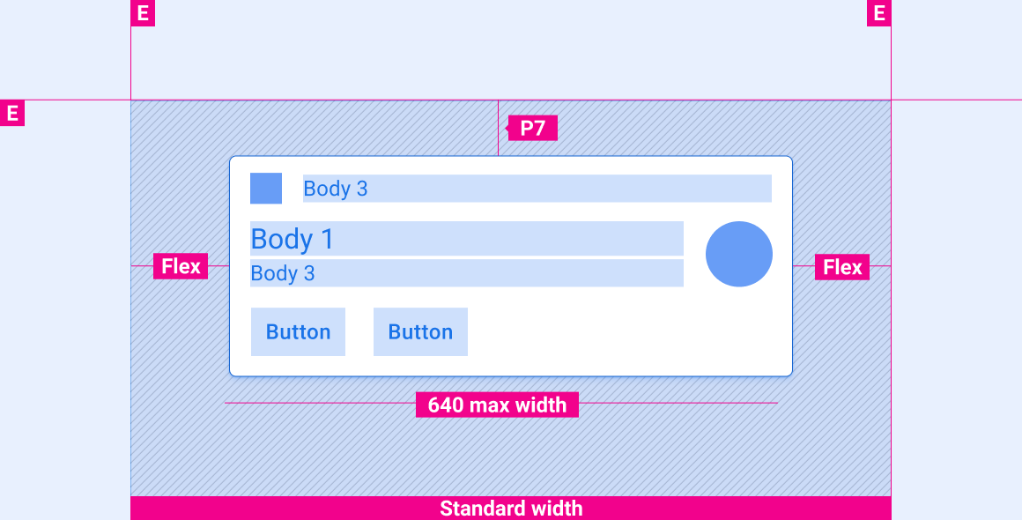Click the right Flex spacing label

pyautogui.click(x=842, y=266)
